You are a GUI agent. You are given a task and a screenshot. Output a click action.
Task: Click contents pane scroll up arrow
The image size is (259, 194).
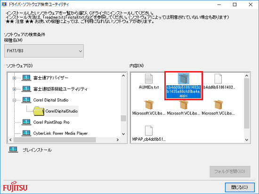tap(247, 76)
